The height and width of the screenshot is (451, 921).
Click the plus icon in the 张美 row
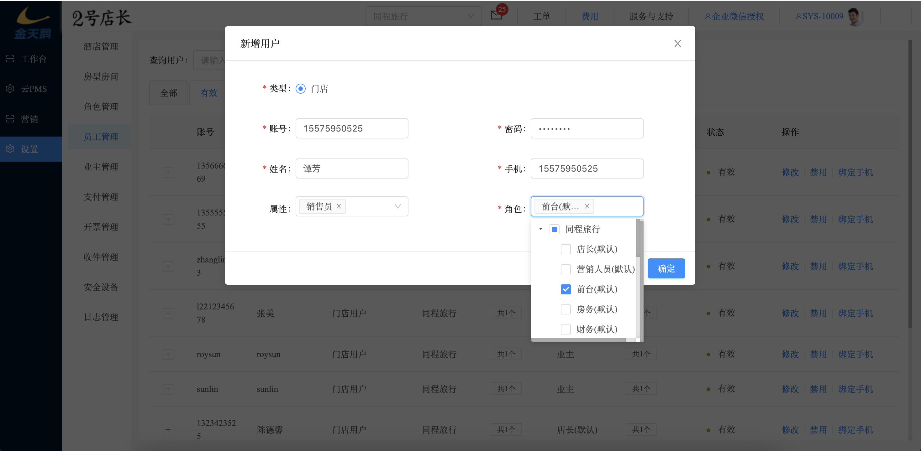point(168,313)
